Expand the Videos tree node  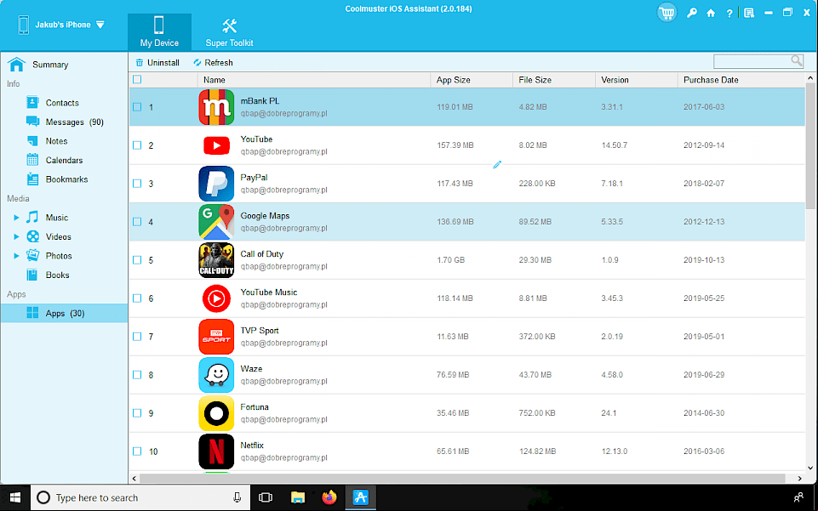tap(16, 237)
